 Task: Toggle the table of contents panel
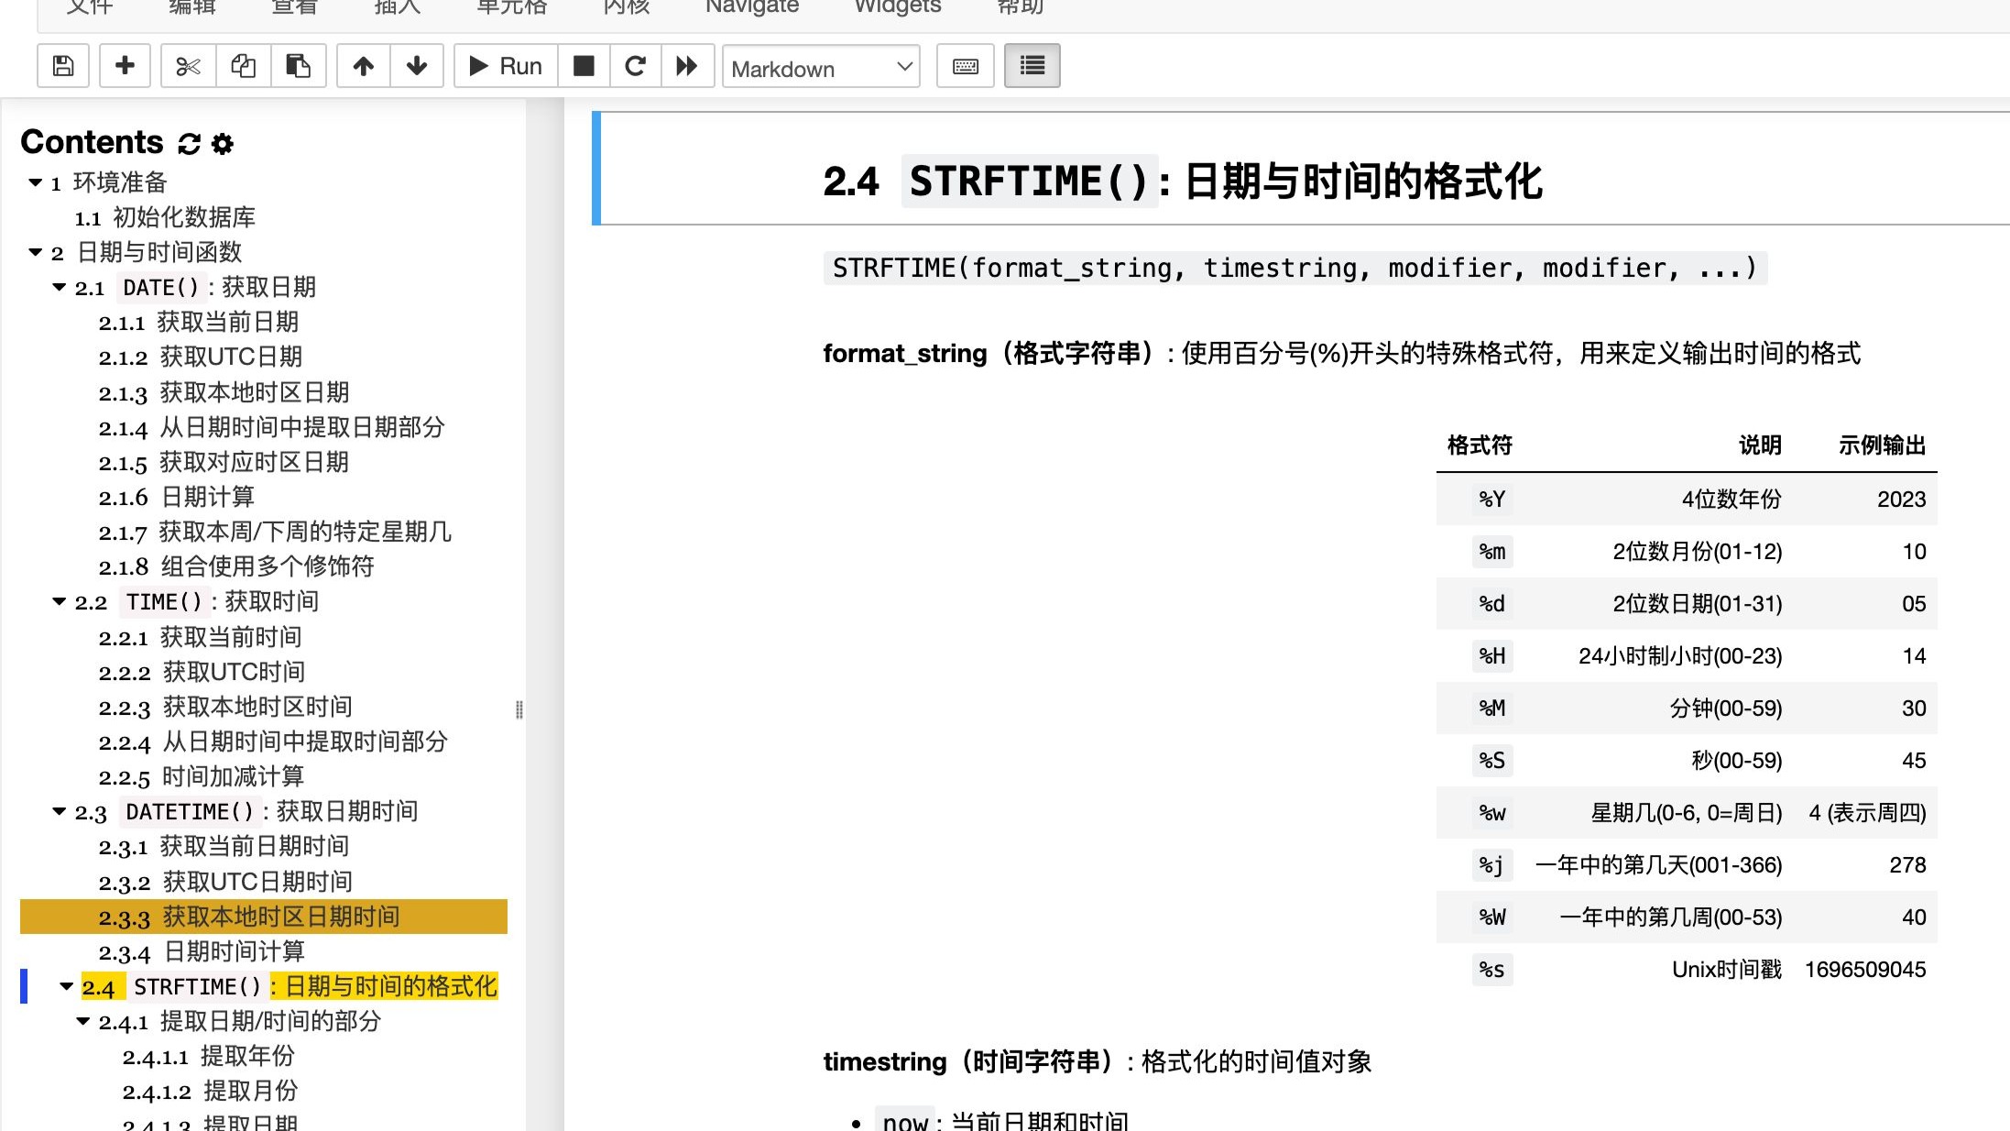pyautogui.click(x=1032, y=65)
